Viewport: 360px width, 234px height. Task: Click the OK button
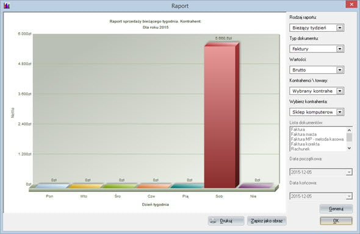tap(336, 221)
